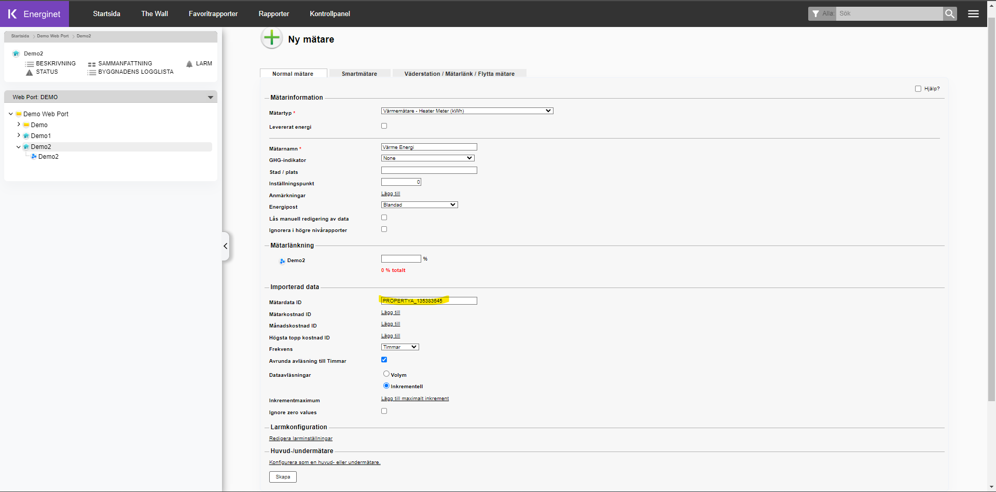Open the Frekvens dropdown

pyautogui.click(x=400, y=347)
